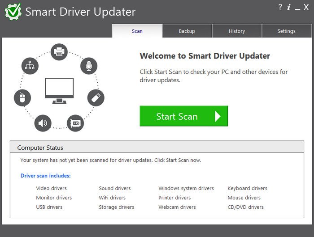Image resolution: width=314 pixels, height=237 pixels.
Task: Click the 'Sound drivers' text
Action: point(115,188)
